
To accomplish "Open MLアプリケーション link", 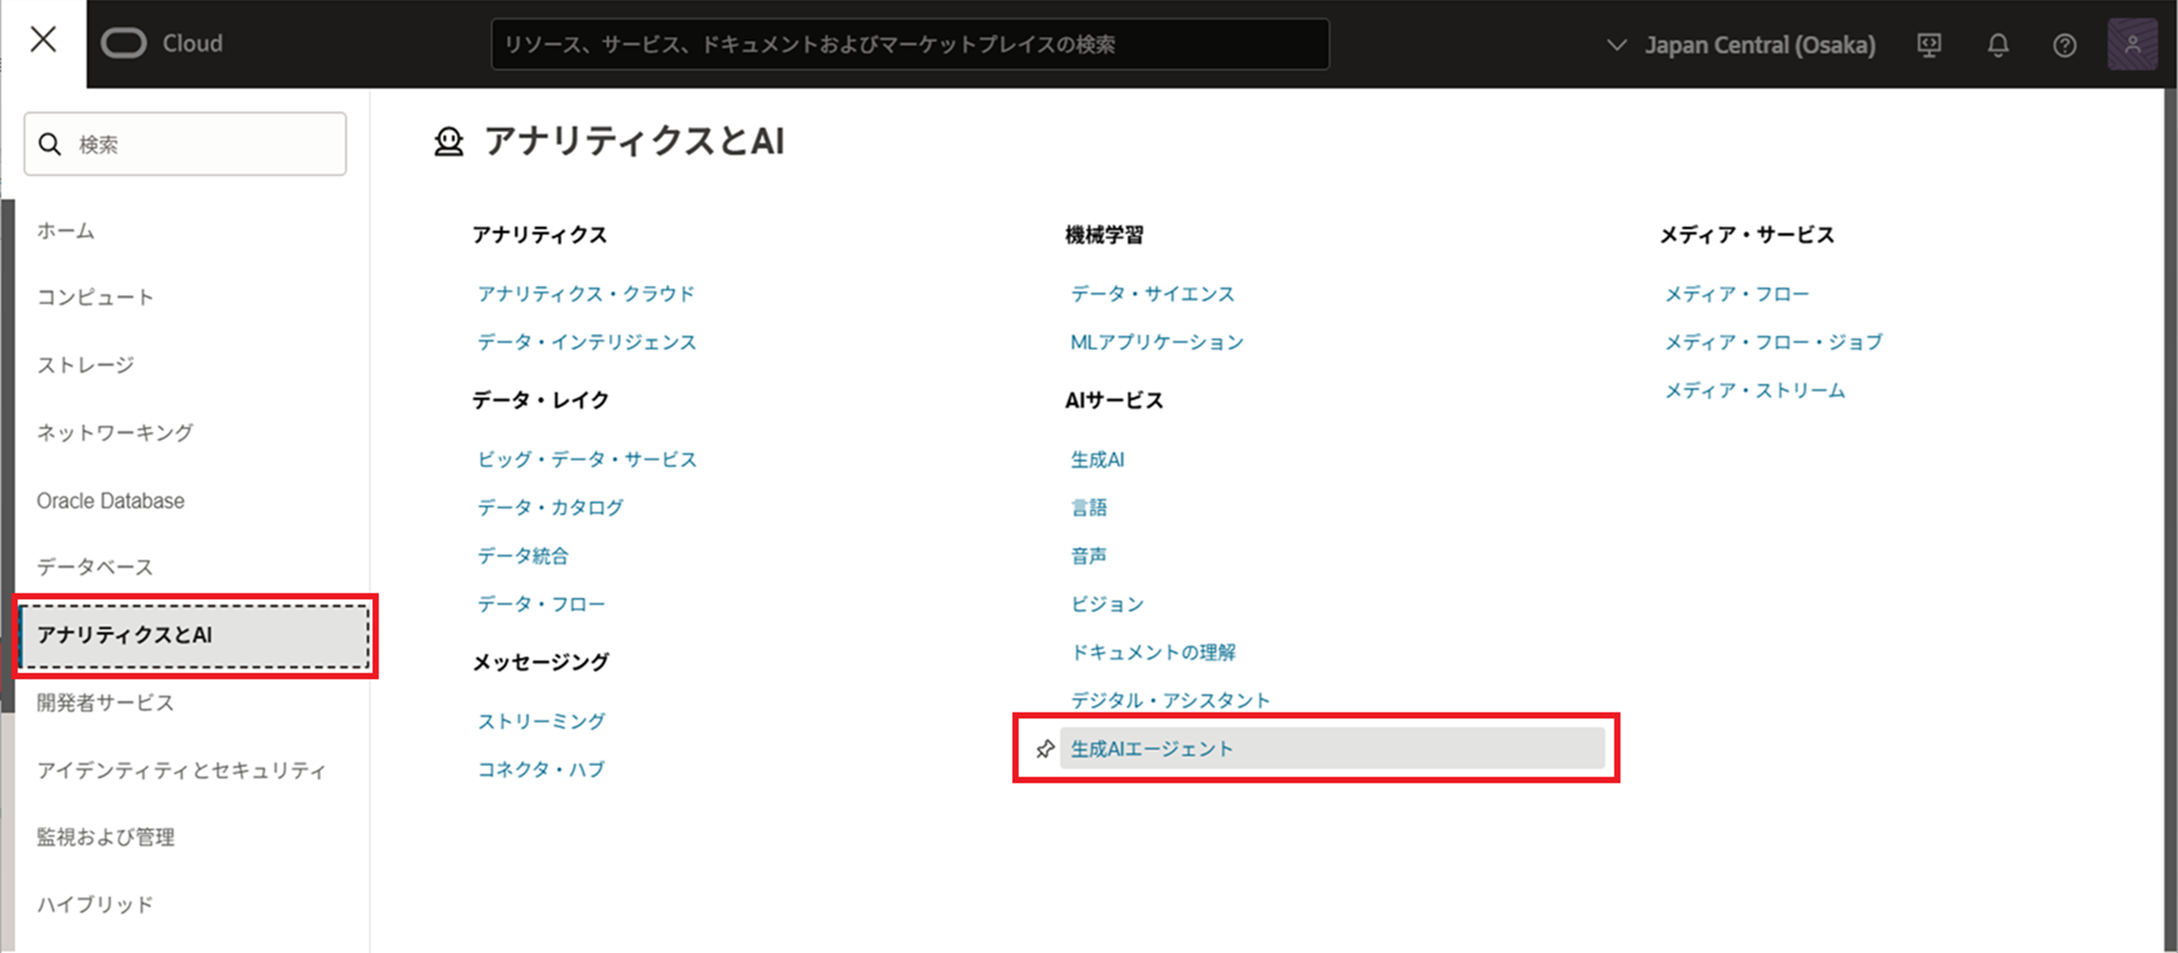I will 1156,342.
